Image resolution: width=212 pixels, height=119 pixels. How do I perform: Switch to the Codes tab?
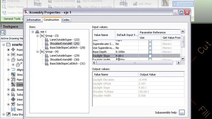pos(66,20)
